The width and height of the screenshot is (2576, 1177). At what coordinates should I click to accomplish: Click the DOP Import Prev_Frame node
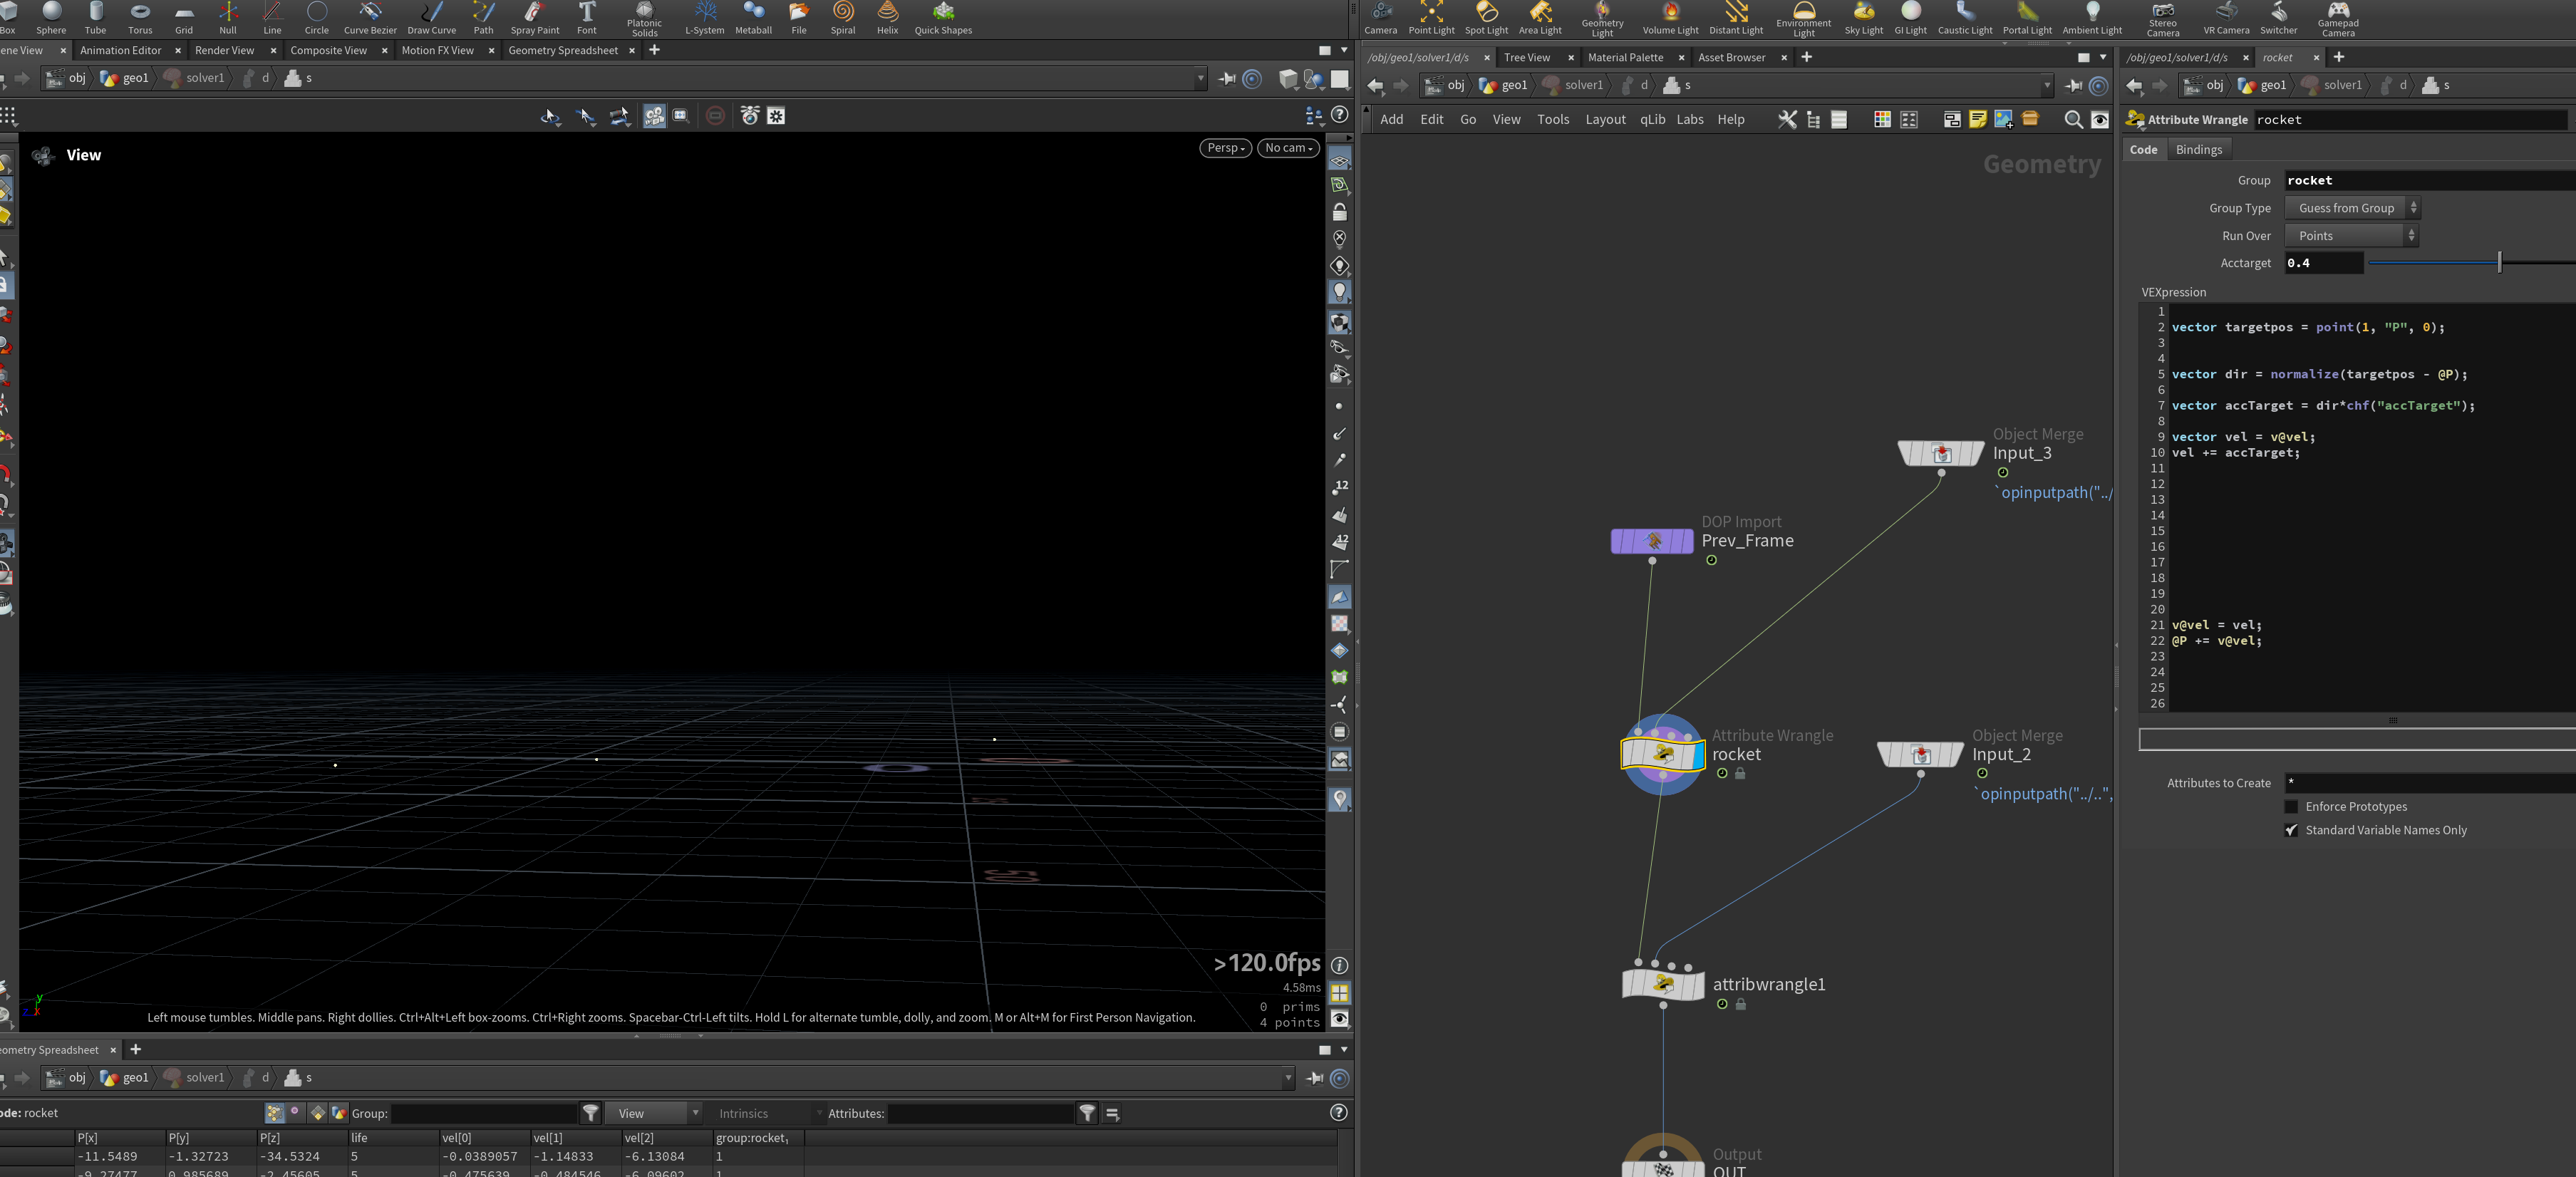point(1652,541)
